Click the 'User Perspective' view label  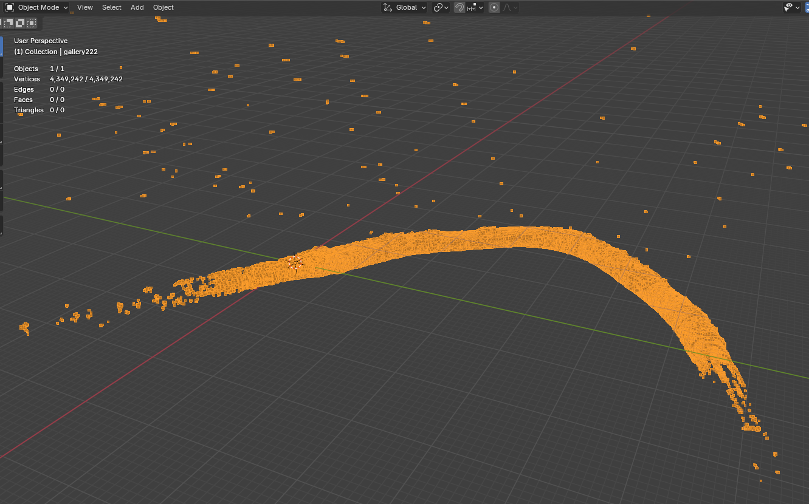click(41, 41)
